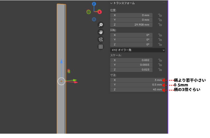Click the green Y axis gizmo ball
This screenshot has height=138, width=210.
pyautogui.click(x=89, y=12)
